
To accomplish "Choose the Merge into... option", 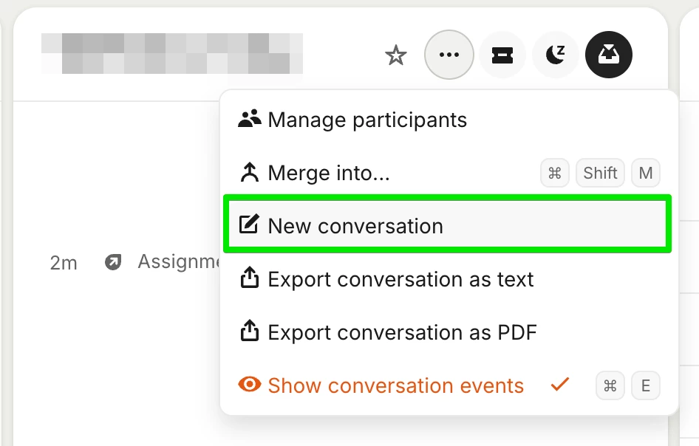I will pyautogui.click(x=329, y=173).
